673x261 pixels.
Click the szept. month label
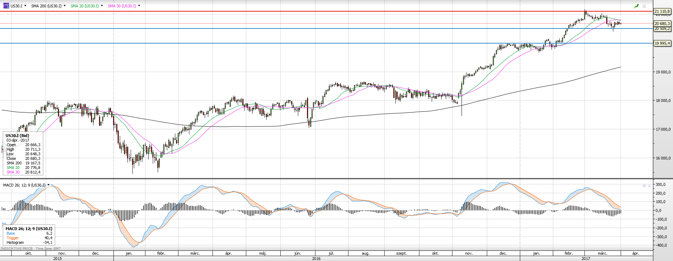tap(401, 253)
